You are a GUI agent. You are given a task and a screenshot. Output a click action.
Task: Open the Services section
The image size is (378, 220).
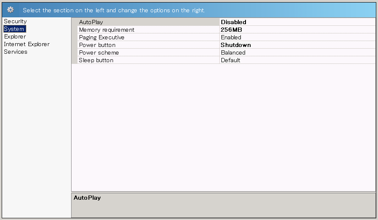[x=15, y=52]
